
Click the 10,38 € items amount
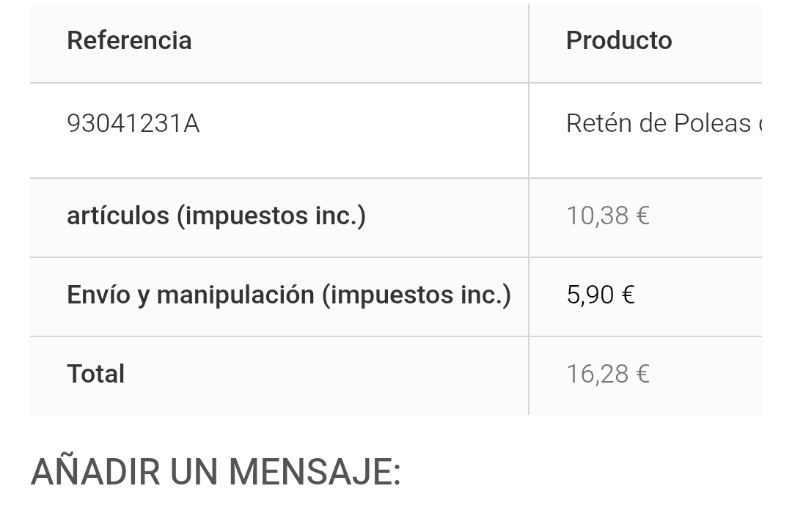point(608,216)
